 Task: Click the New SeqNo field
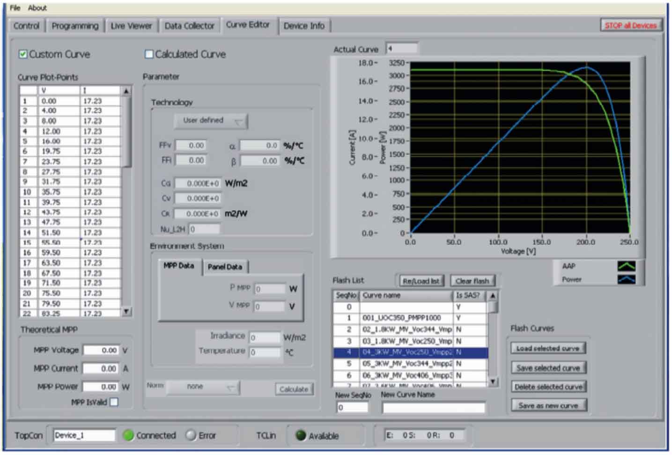(x=353, y=408)
